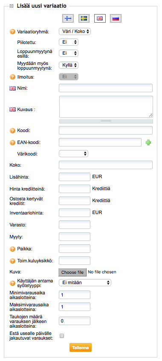Screen dimensions: 162x361
Task: Show help for the Koodi field
Action: [x=12, y=131]
